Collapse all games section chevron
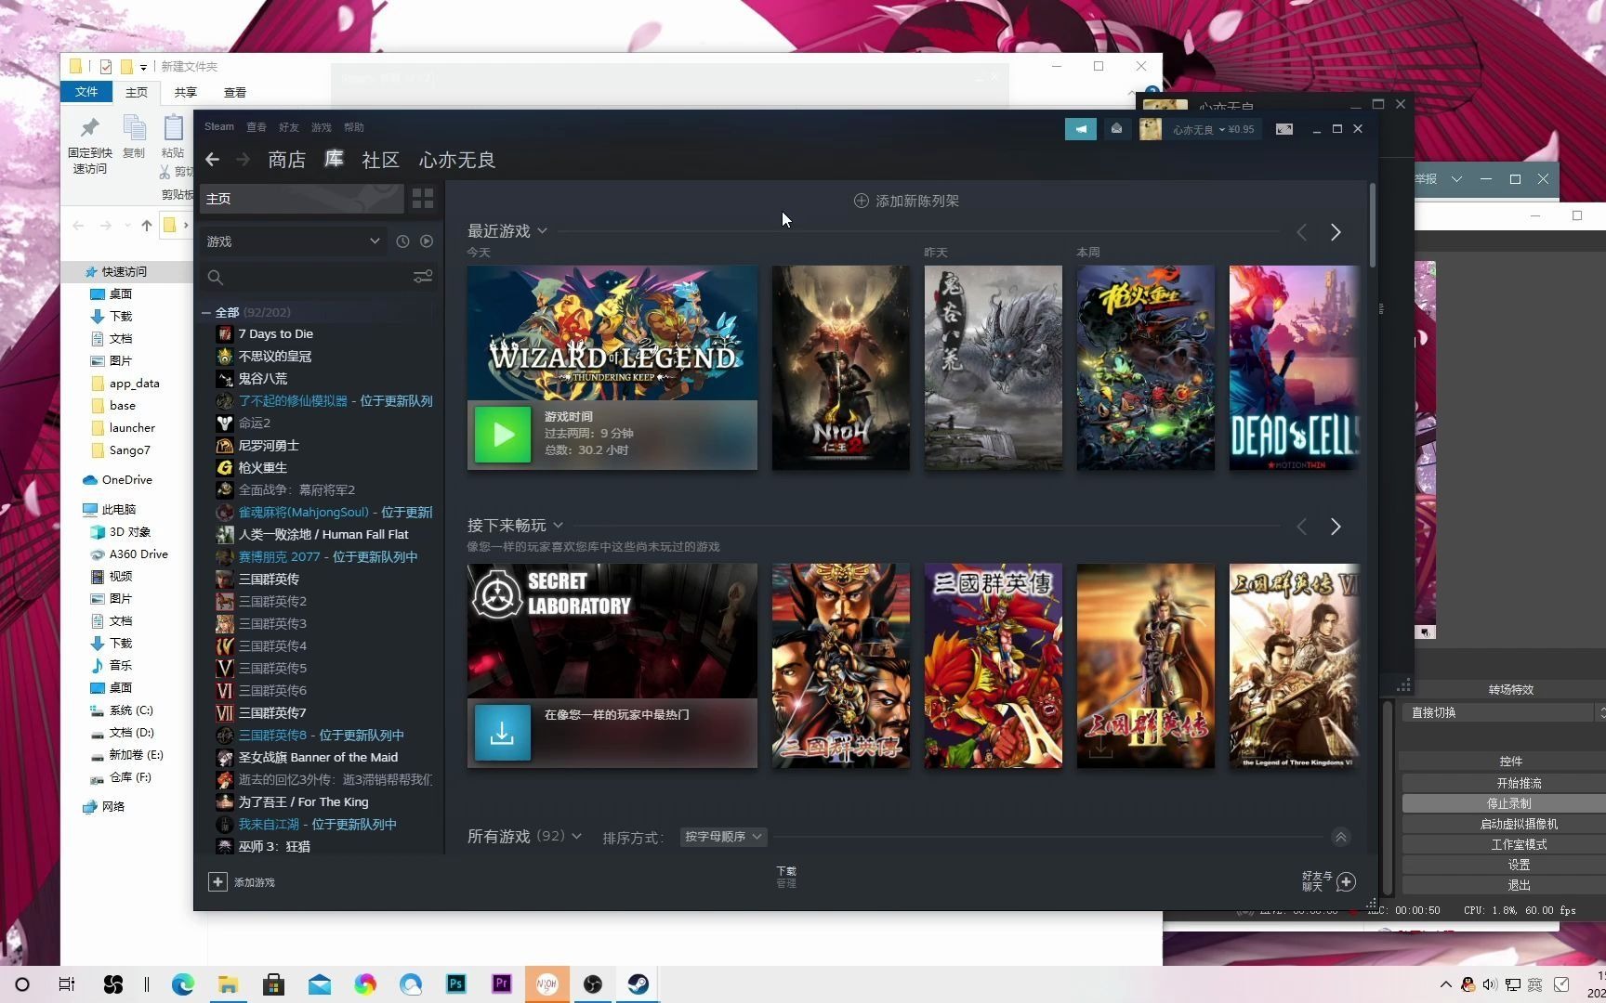 [1340, 837]
